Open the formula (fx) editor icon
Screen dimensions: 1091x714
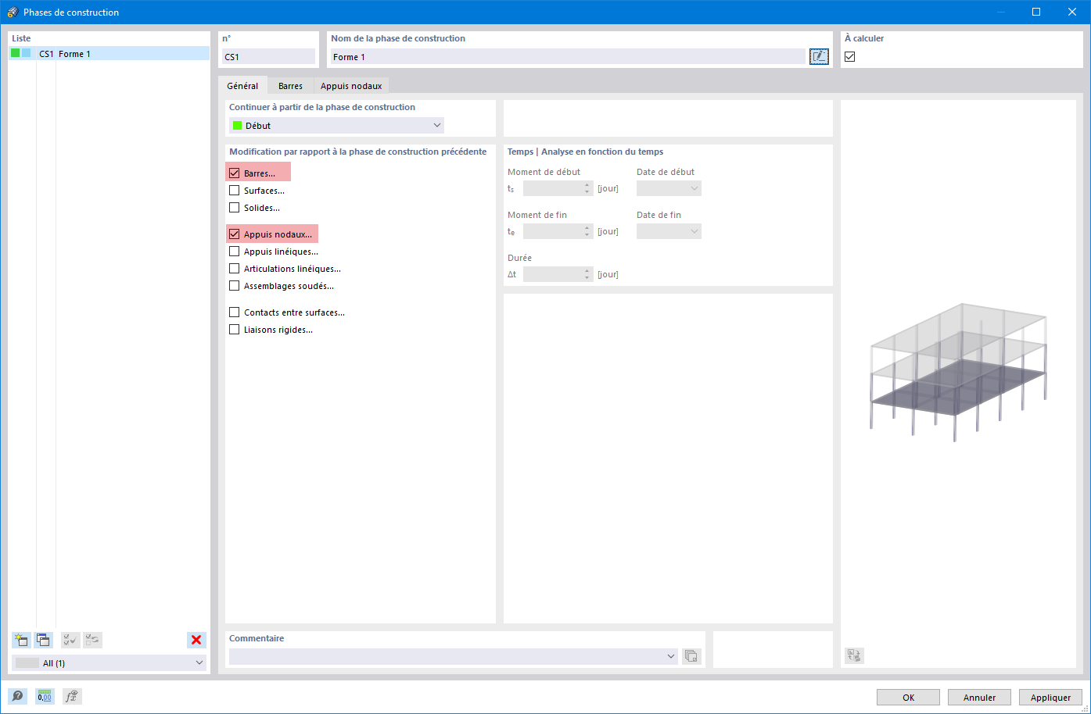tap(72, 696)
